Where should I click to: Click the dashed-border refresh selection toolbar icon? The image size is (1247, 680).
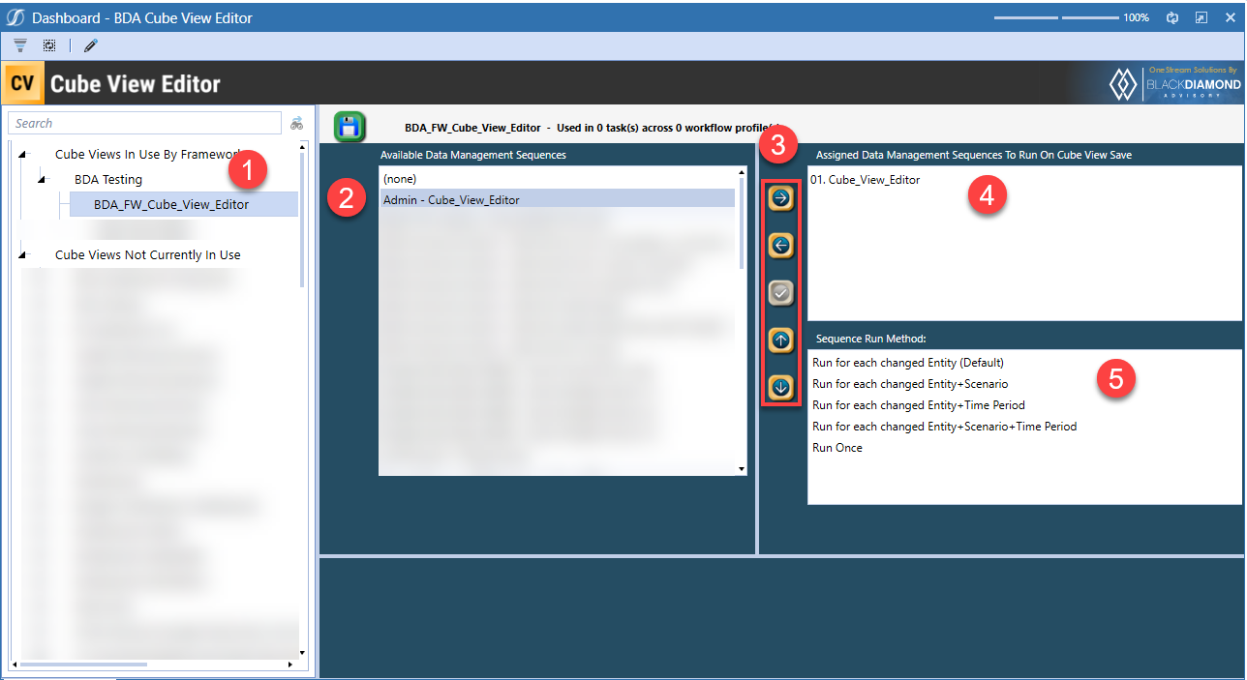click(49, 44)
